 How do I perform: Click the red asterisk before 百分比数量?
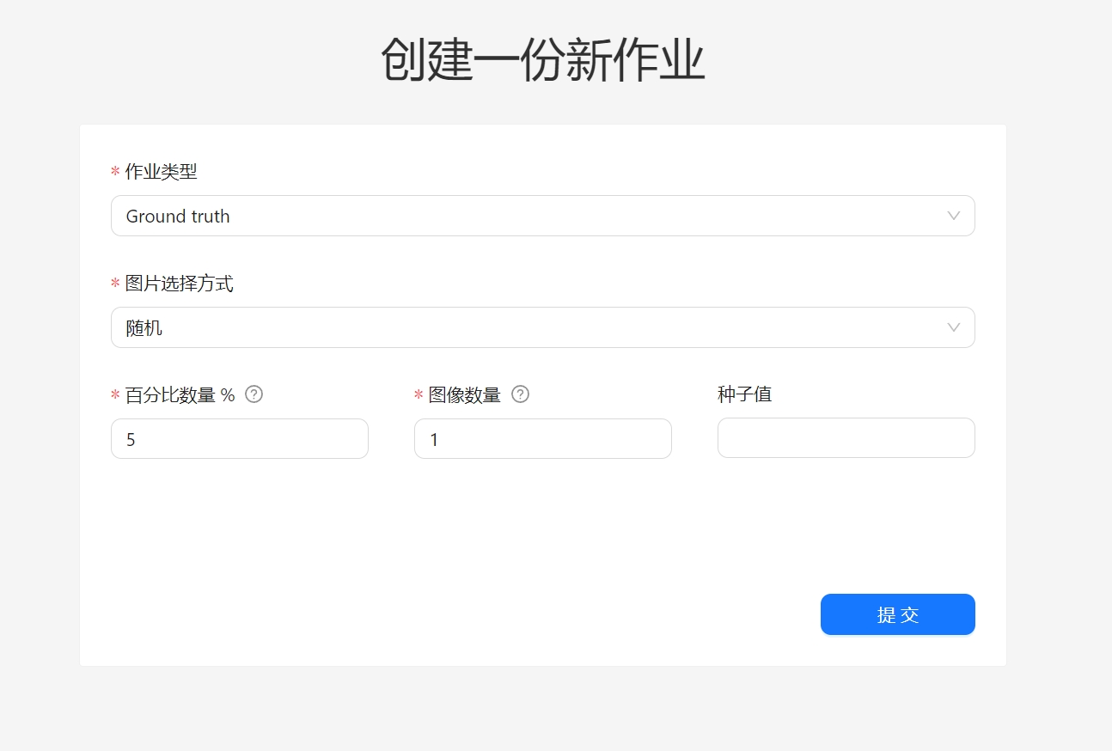(115, 396)
